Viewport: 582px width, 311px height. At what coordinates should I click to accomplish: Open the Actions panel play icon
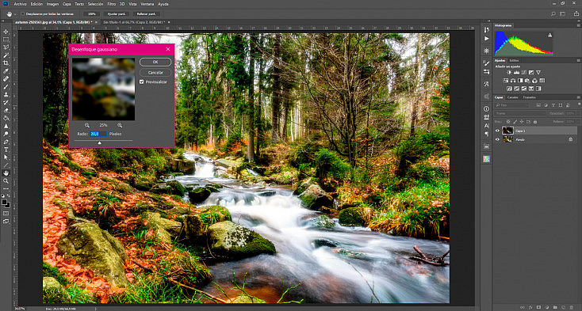[487, 39]
